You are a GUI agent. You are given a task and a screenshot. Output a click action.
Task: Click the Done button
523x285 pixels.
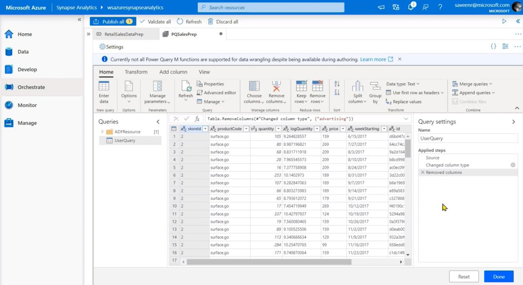pos(499,277)
